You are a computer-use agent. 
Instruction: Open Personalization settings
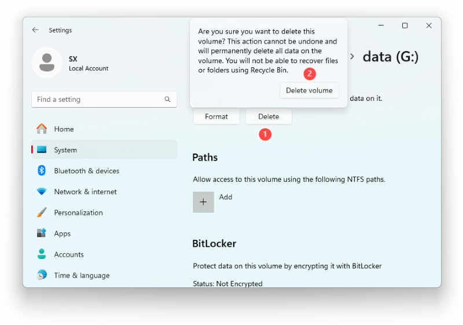click(104, 213)
